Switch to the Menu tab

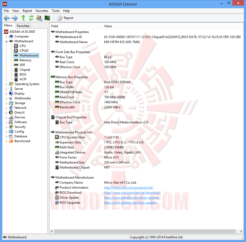click(x=8, y=25)
